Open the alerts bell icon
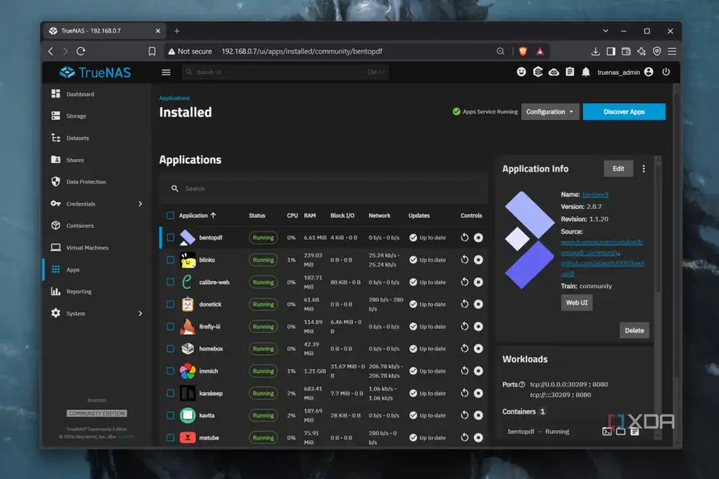Screen dimensions: 719x479 coord(585,72)
